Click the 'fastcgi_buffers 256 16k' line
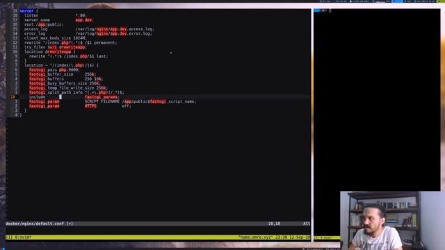 click(x=66, y=78)
